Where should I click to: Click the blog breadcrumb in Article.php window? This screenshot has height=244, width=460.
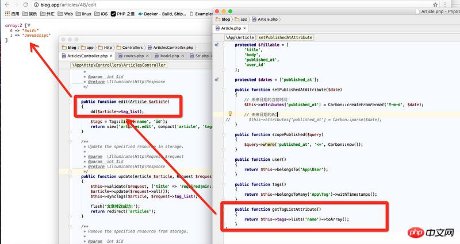(224, 19)
